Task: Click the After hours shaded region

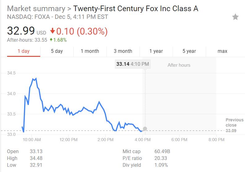Action: click(179, 93)
